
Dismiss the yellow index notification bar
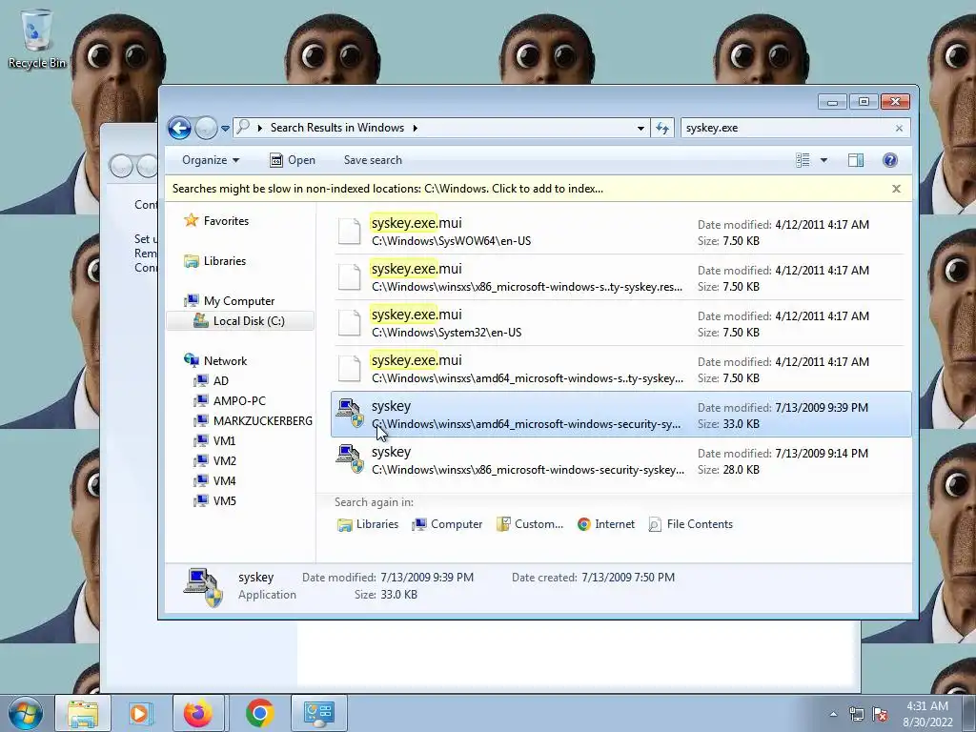click(896, 189)
